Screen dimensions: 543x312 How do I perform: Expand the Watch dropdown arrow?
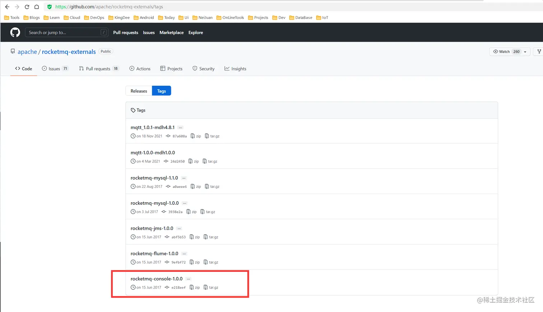pos(525,52)
